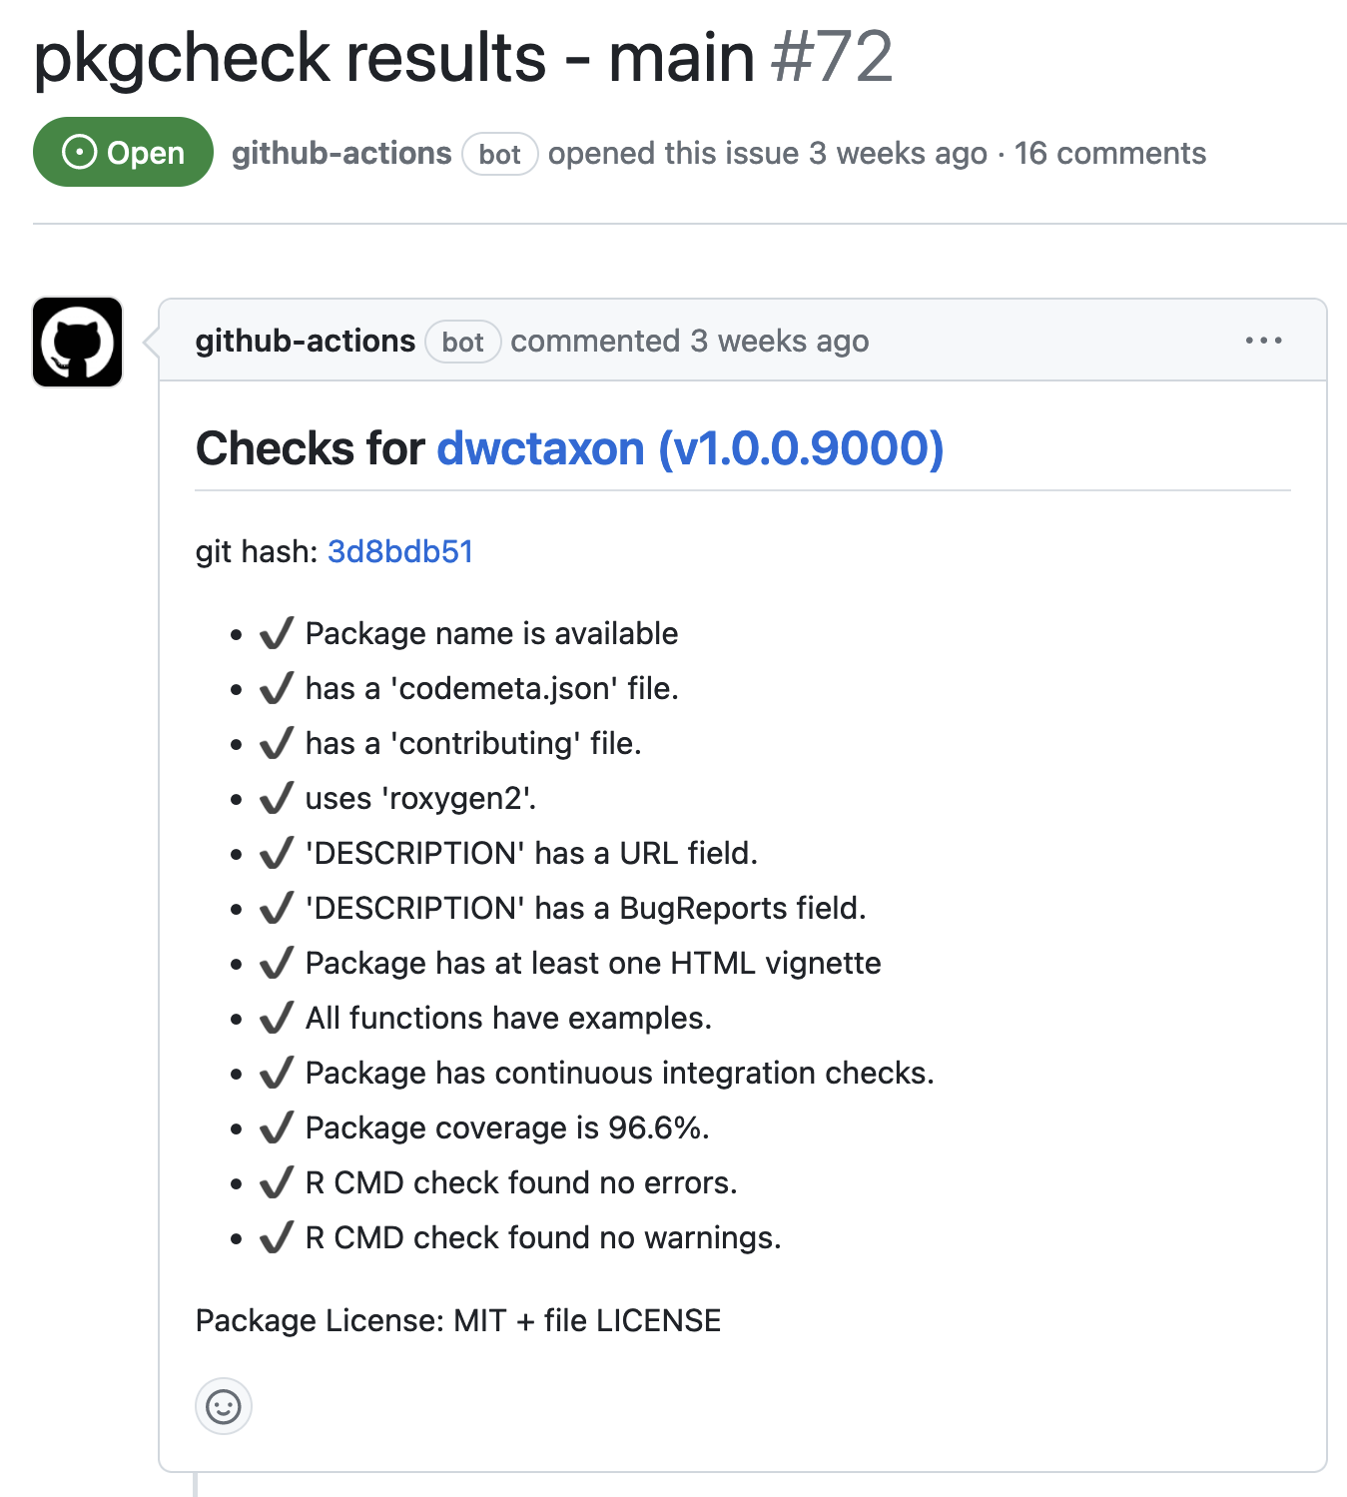The height and width of the screenshot is (1497, 1347).
Task: Click the 16 comments count
Action: pyautogui.click(x=1110, y=153)
